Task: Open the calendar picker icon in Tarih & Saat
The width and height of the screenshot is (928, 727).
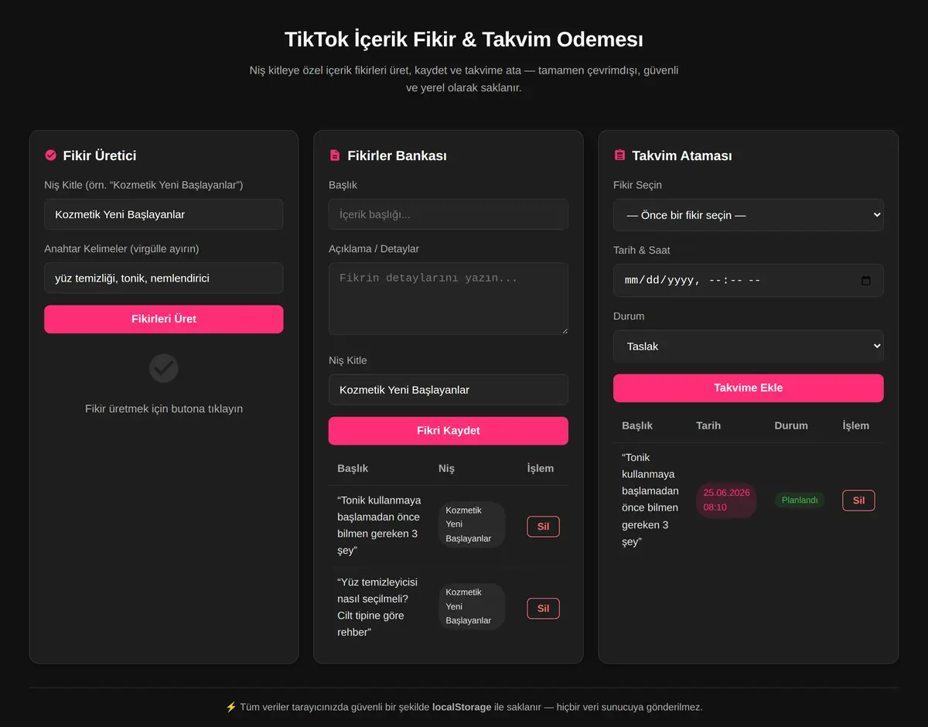Action: (866, 281)
